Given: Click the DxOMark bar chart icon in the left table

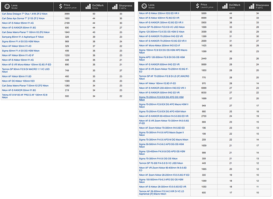Looking at the screenshot, I should [88, 7].
